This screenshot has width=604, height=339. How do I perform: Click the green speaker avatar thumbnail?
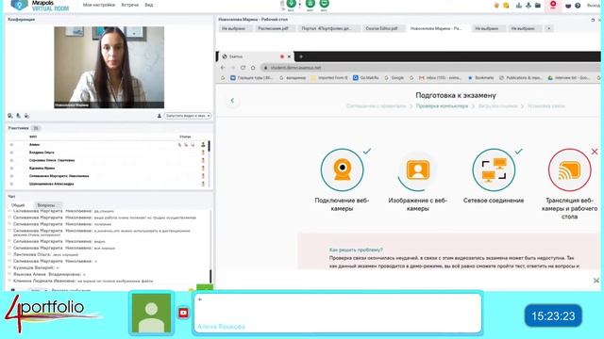coord(151,313)
